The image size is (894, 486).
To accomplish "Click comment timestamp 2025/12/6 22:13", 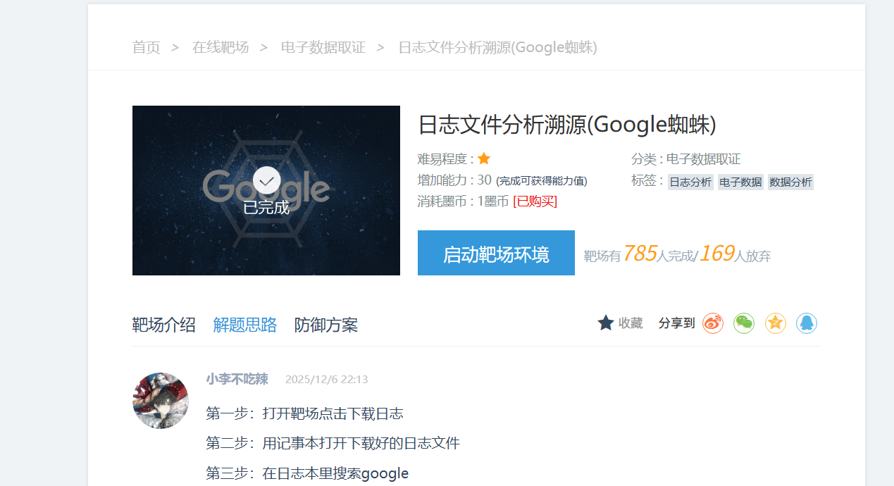I will pyautogui.click(x=327, y=380).
